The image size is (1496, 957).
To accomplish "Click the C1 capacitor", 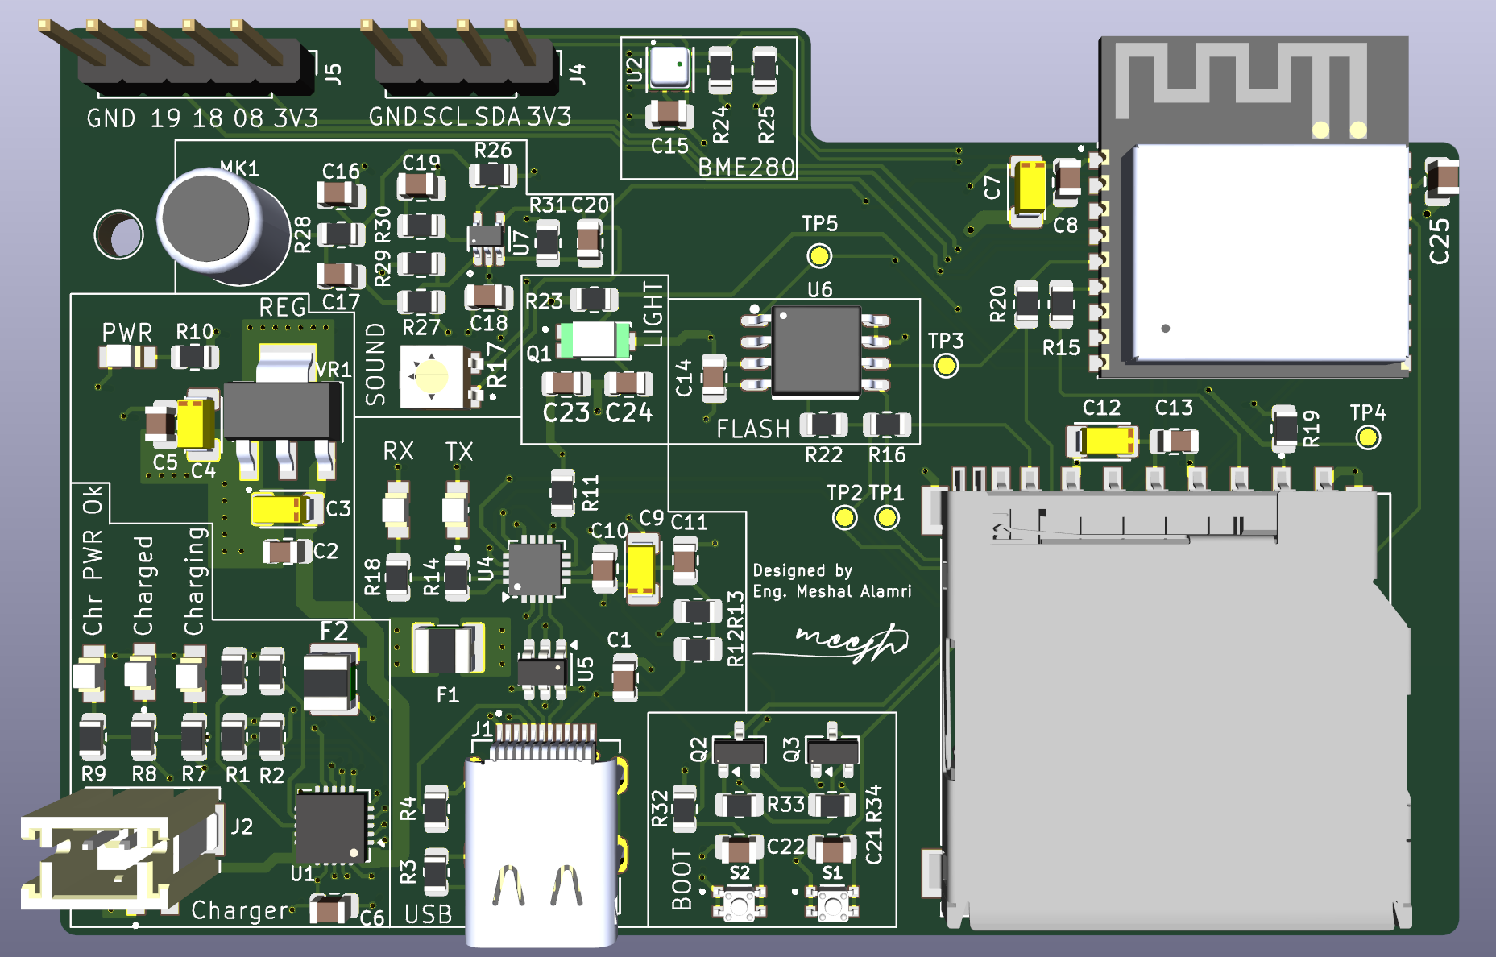I will 624,677.
